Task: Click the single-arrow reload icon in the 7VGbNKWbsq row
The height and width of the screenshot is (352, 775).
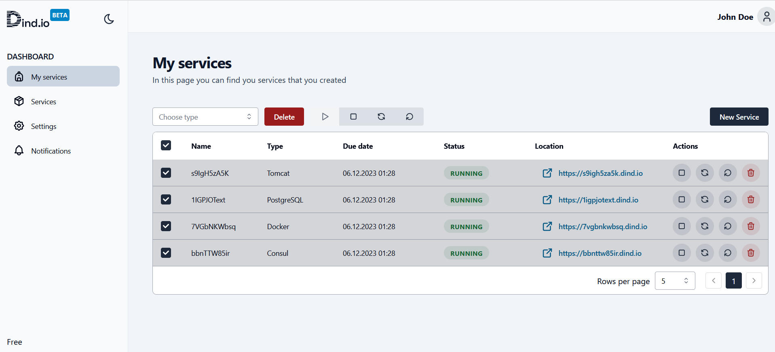Action: [x=728, y=226]
